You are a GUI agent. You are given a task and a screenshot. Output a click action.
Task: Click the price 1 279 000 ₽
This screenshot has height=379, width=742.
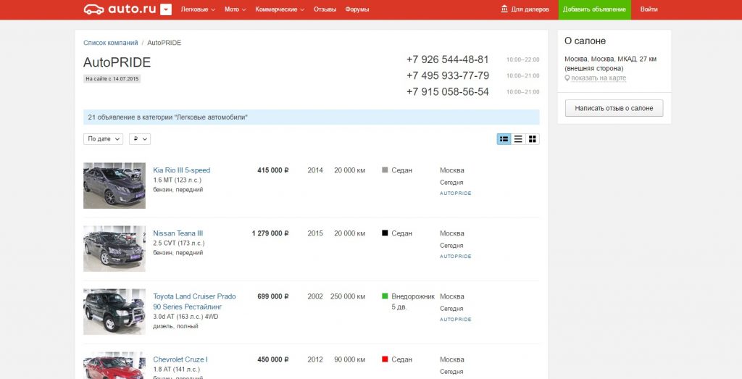(270, 233)
